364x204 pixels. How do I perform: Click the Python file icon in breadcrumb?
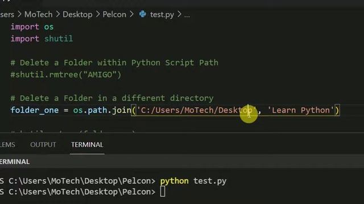pyautogui.click(x=143, y=14)
